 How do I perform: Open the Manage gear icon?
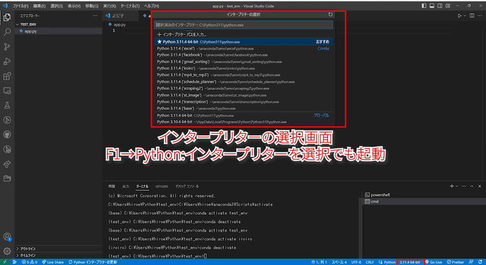point(7,251)
